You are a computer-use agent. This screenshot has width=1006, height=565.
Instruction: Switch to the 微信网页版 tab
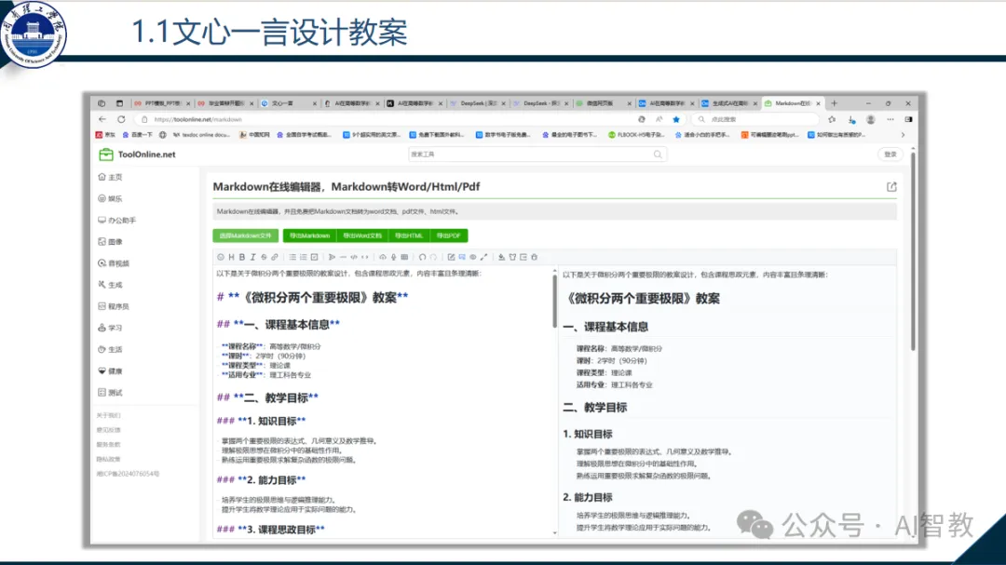coord(604,103)
